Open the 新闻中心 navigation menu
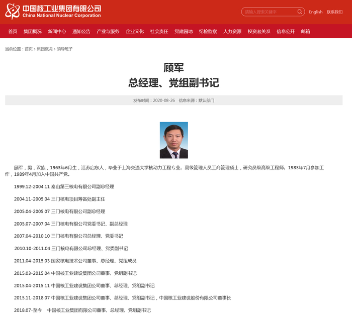Image resolution: width=352 pixels, height=320 pixels. click(57, 31)
